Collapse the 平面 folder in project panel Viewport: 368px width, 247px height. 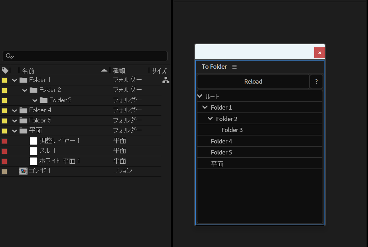click(15, 131)
